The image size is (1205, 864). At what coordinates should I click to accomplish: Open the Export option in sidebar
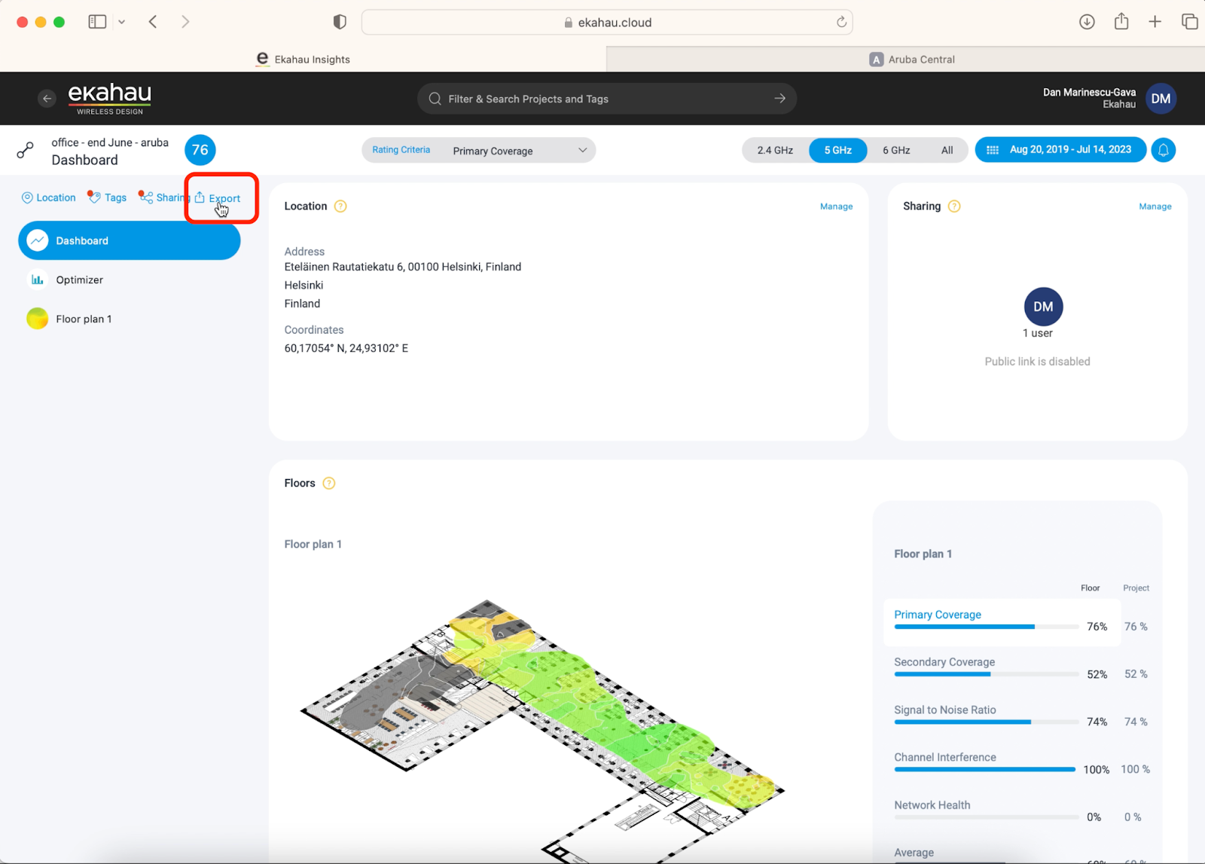pyautogui.click(x=218, y=198)
